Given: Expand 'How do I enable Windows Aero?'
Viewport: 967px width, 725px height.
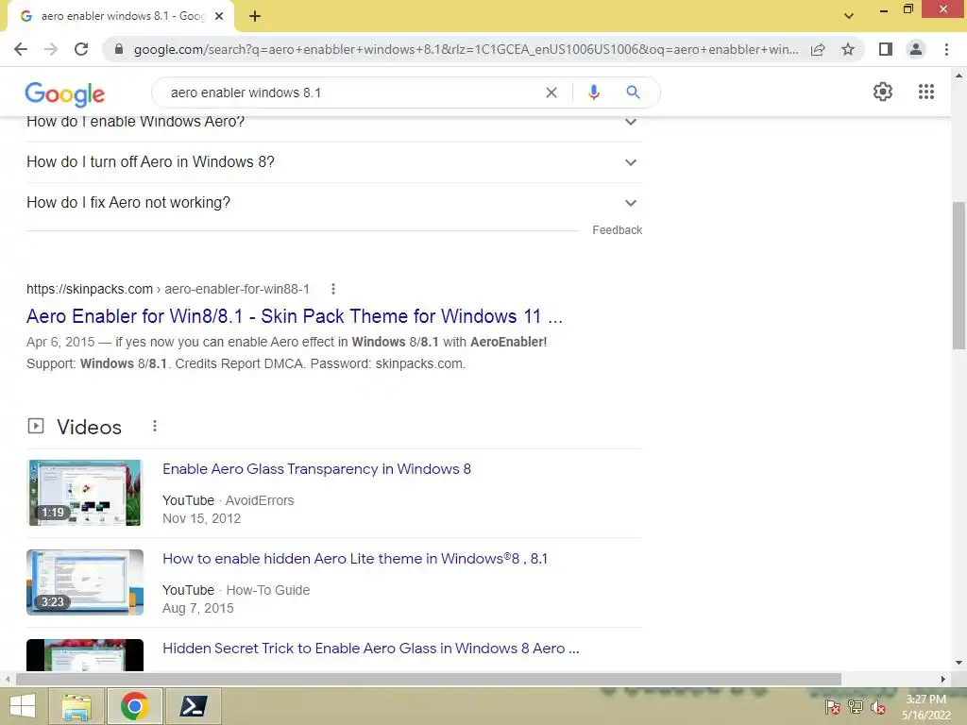Looking at the screenshot, I should tap(334, 122).
